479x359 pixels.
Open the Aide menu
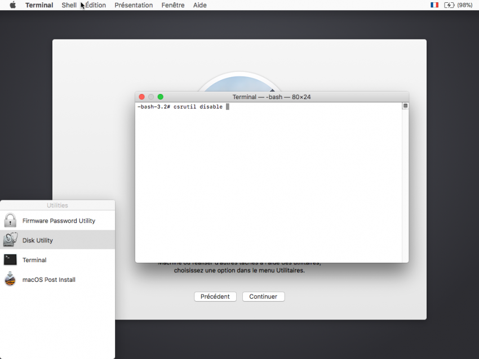[200, 5]
